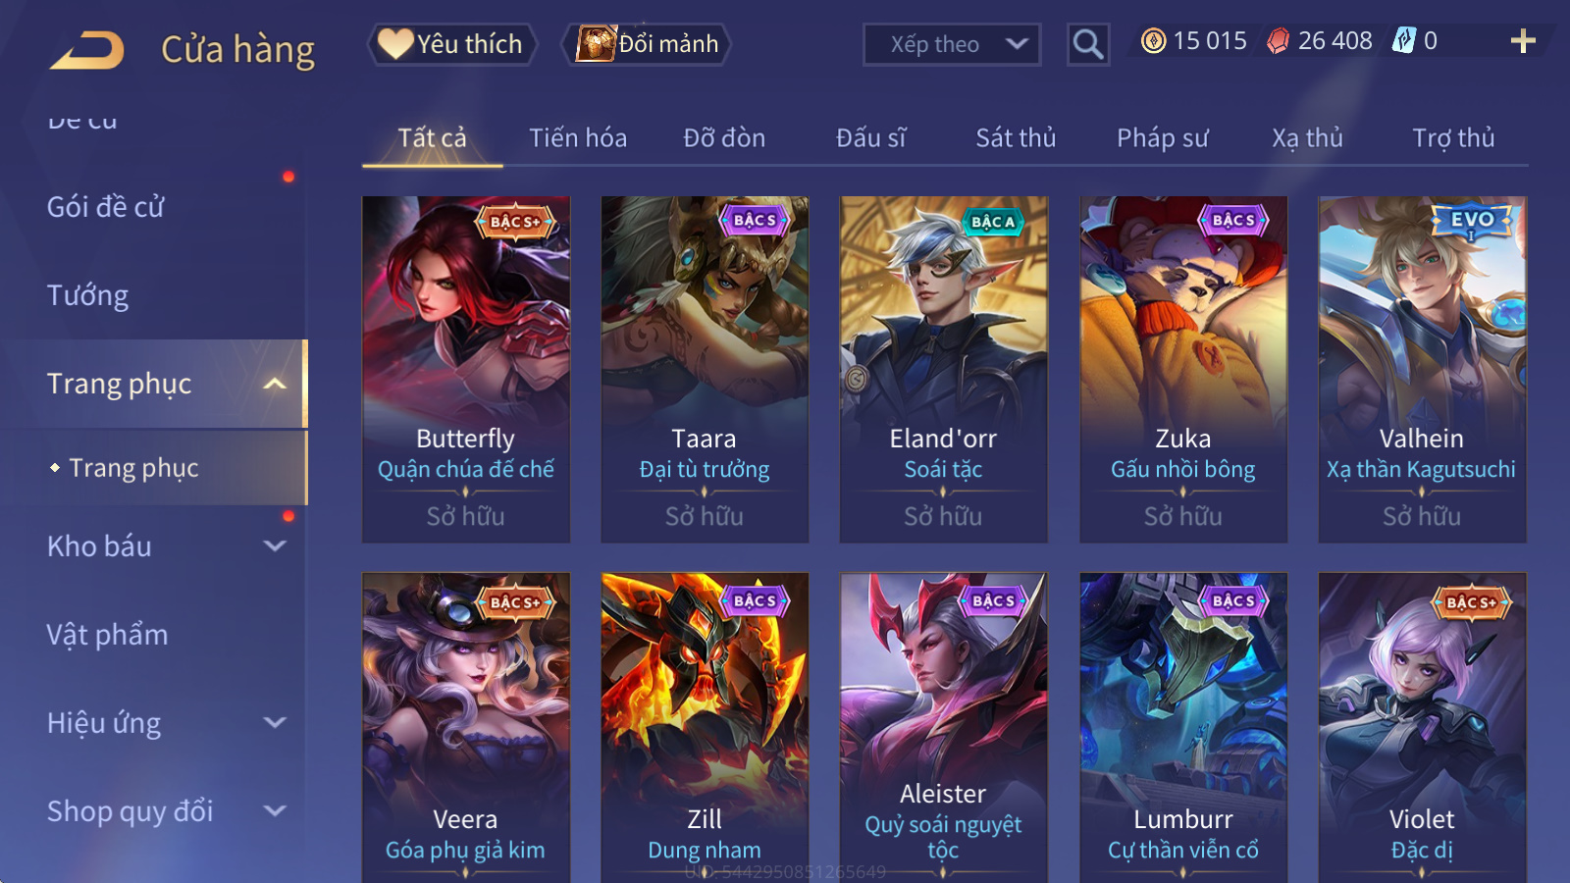This screenshot has width=1570, height=883.
Task: Tap the red ruby currency icon
Action: pyautogui.click(x=1278, y=41)
